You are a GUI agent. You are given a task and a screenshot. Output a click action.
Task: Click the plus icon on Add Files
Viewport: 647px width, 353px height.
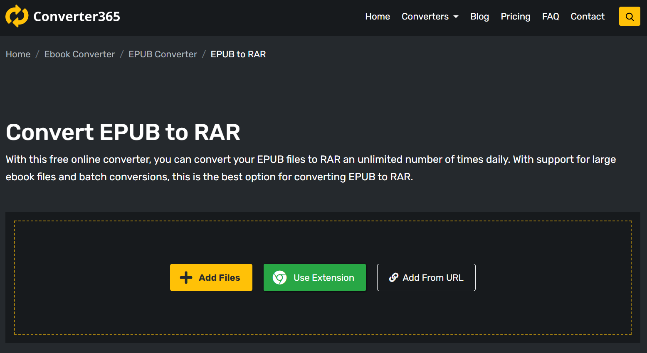186,277
